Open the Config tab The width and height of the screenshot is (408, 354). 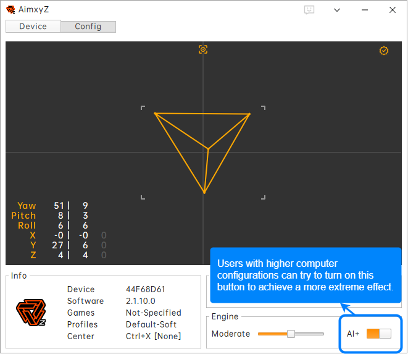pyautogui.click(x=88, y=27)
